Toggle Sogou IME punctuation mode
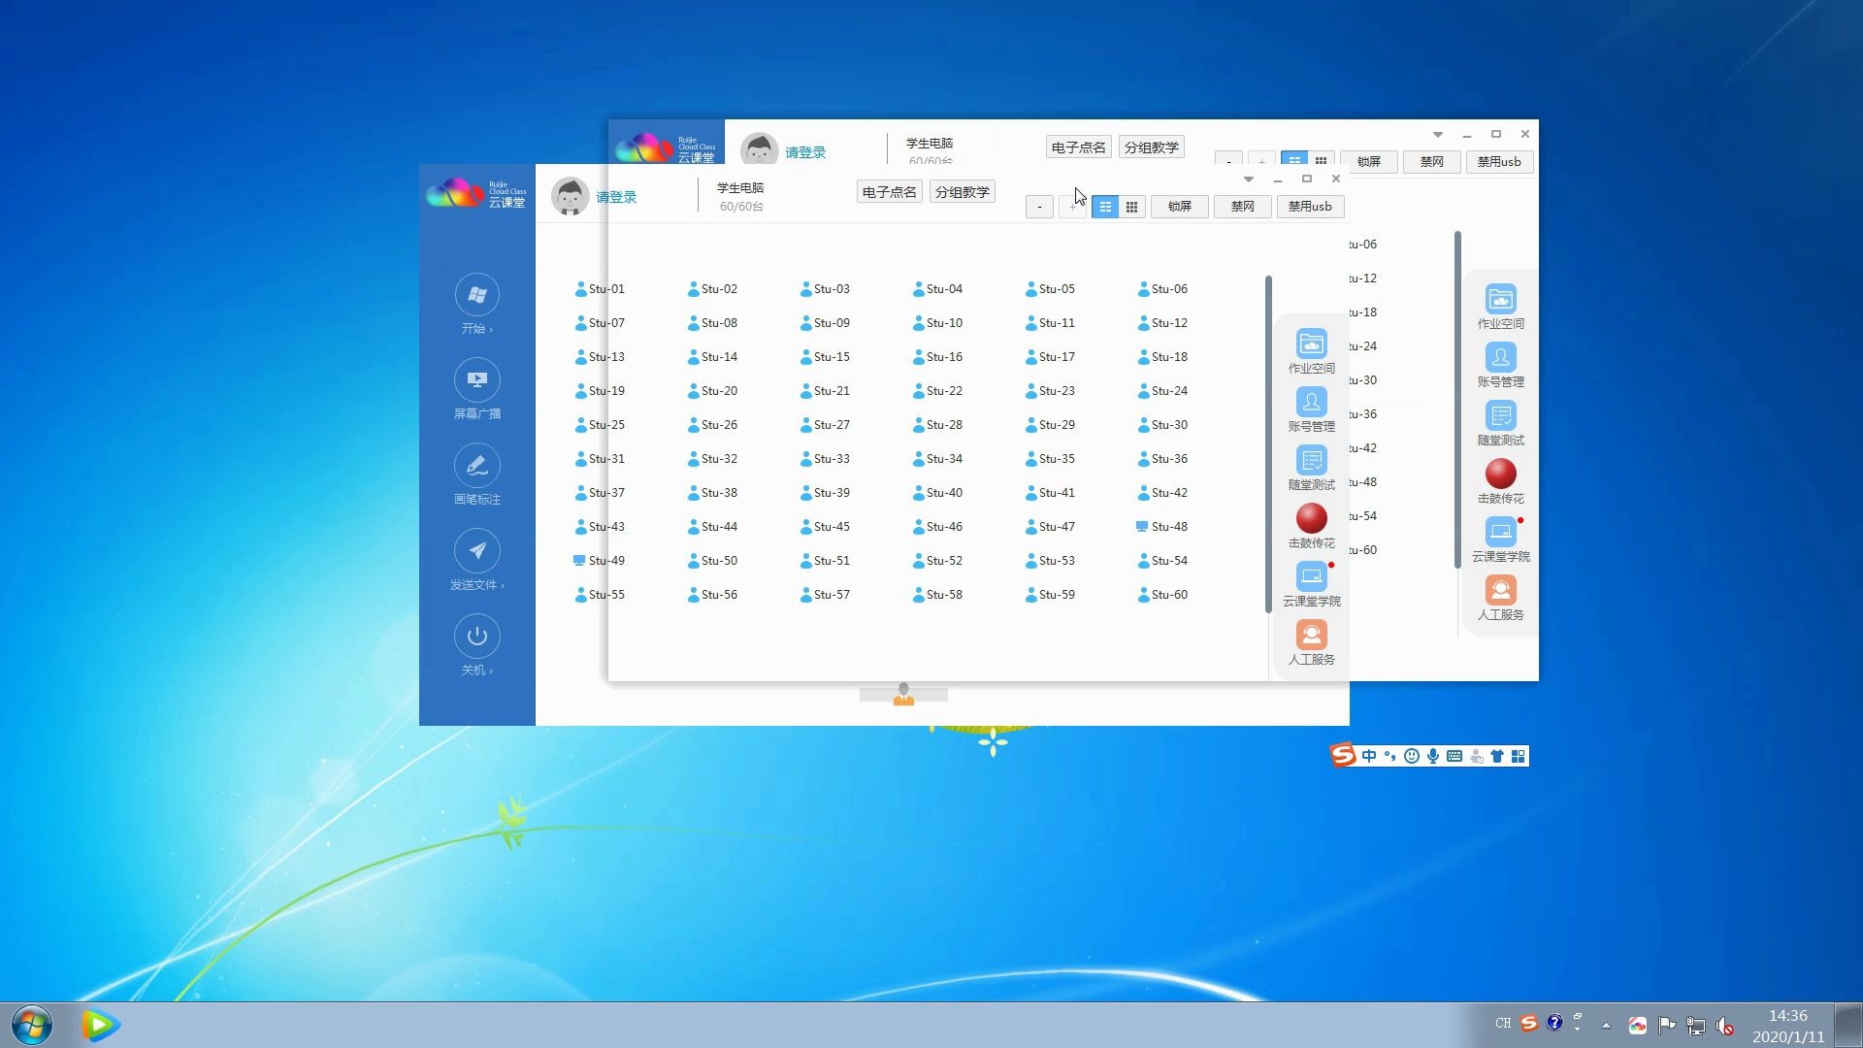Image resolution: width=1863 pixels, height=1048 pixels. click(x=1390, y=756)
